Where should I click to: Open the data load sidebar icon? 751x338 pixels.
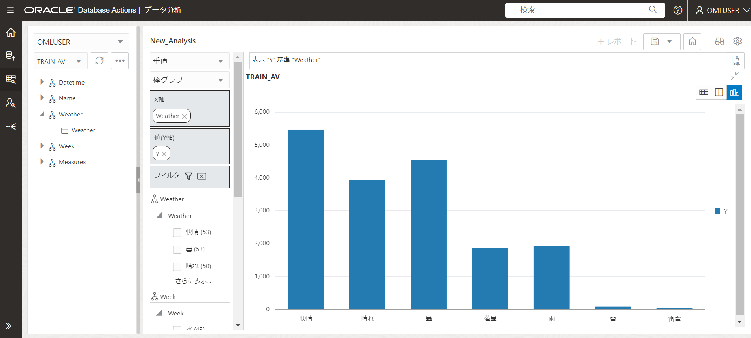pos(11,56)
